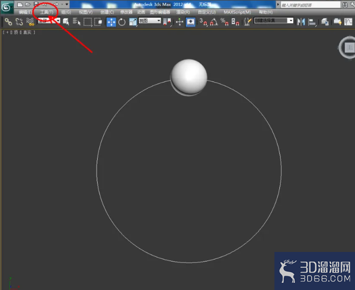The image size is (355, 290).
Task: Open the selection filter dropdown
Action: [49, 21]
